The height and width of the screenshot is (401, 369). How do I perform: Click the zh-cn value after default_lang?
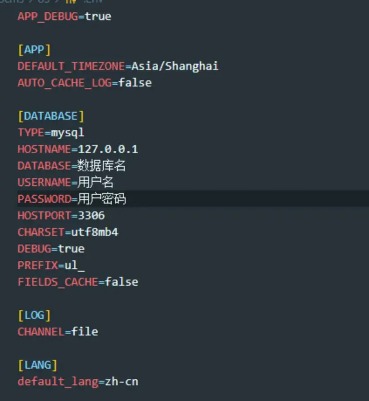[121, 382]
